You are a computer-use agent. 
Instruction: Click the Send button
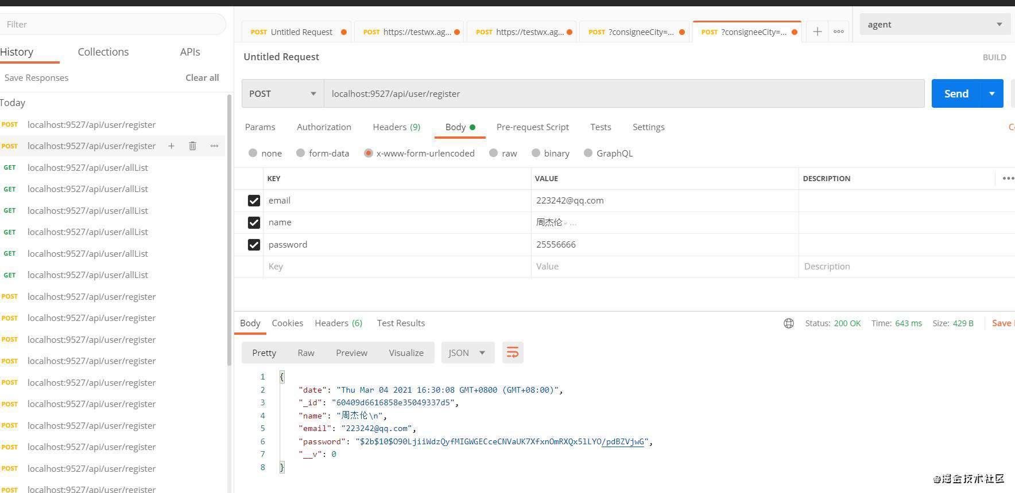tap(956, 93)
